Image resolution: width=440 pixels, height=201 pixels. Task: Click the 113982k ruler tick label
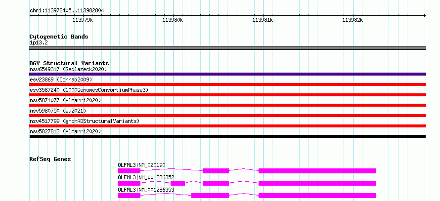point(352,20)
